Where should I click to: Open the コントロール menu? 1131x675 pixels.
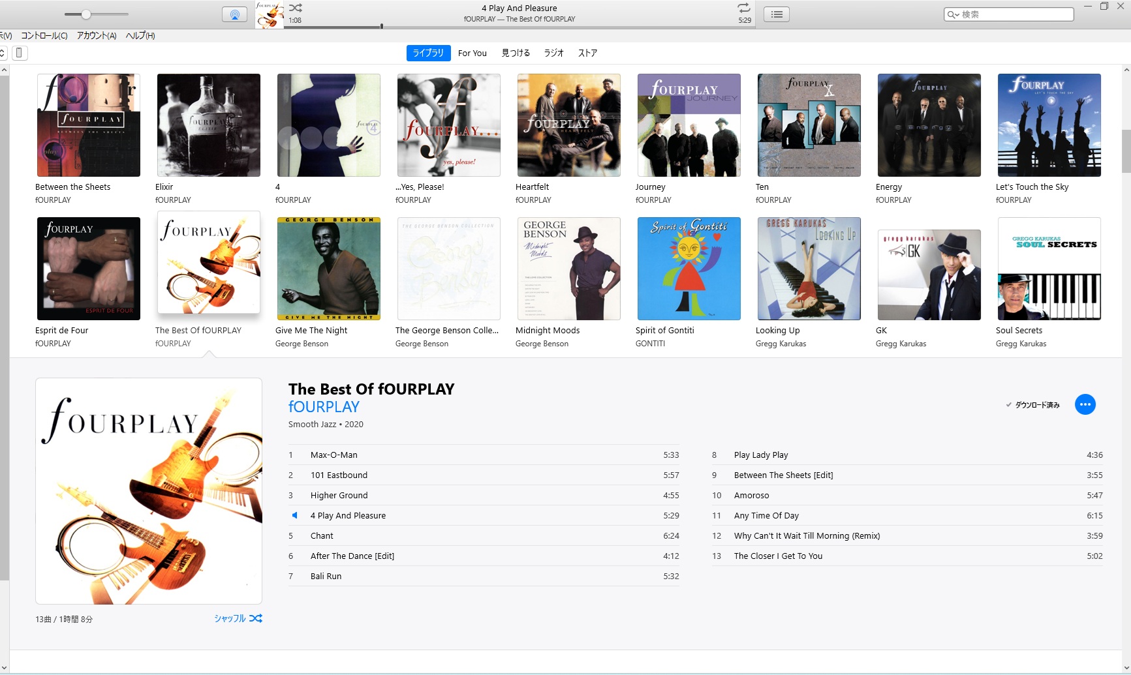(x=44, y=36)
